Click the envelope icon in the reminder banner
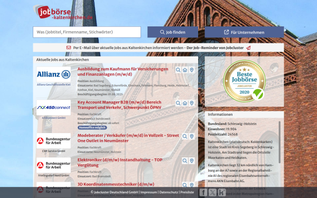The image size is (317, 198). coord(69,48)
